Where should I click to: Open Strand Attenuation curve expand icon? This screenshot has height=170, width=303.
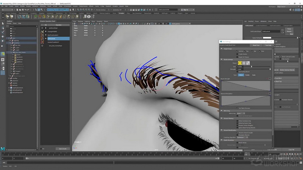270,93
